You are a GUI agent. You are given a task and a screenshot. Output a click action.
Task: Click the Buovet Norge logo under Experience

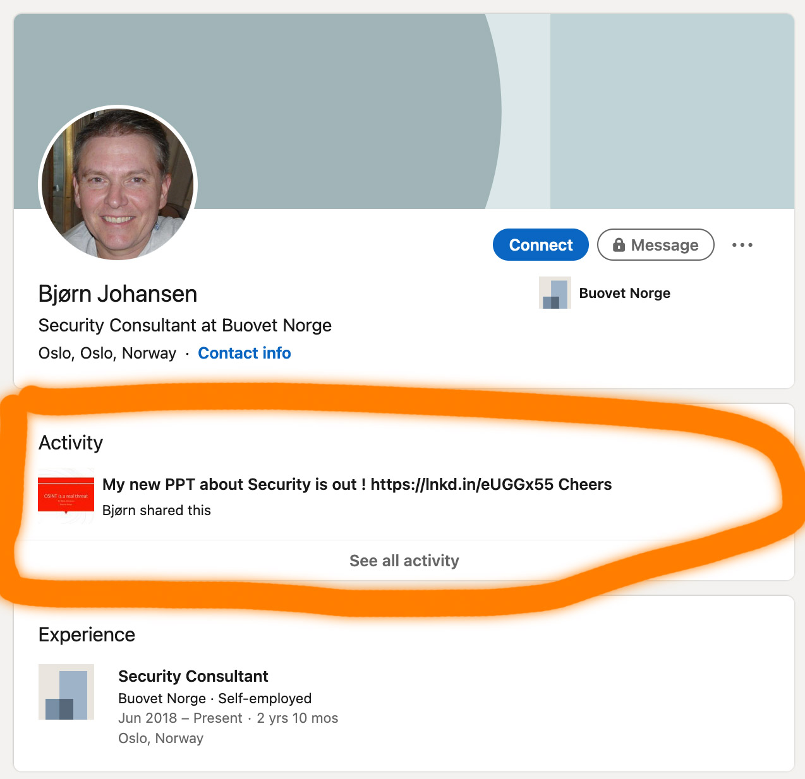[66, 692]
